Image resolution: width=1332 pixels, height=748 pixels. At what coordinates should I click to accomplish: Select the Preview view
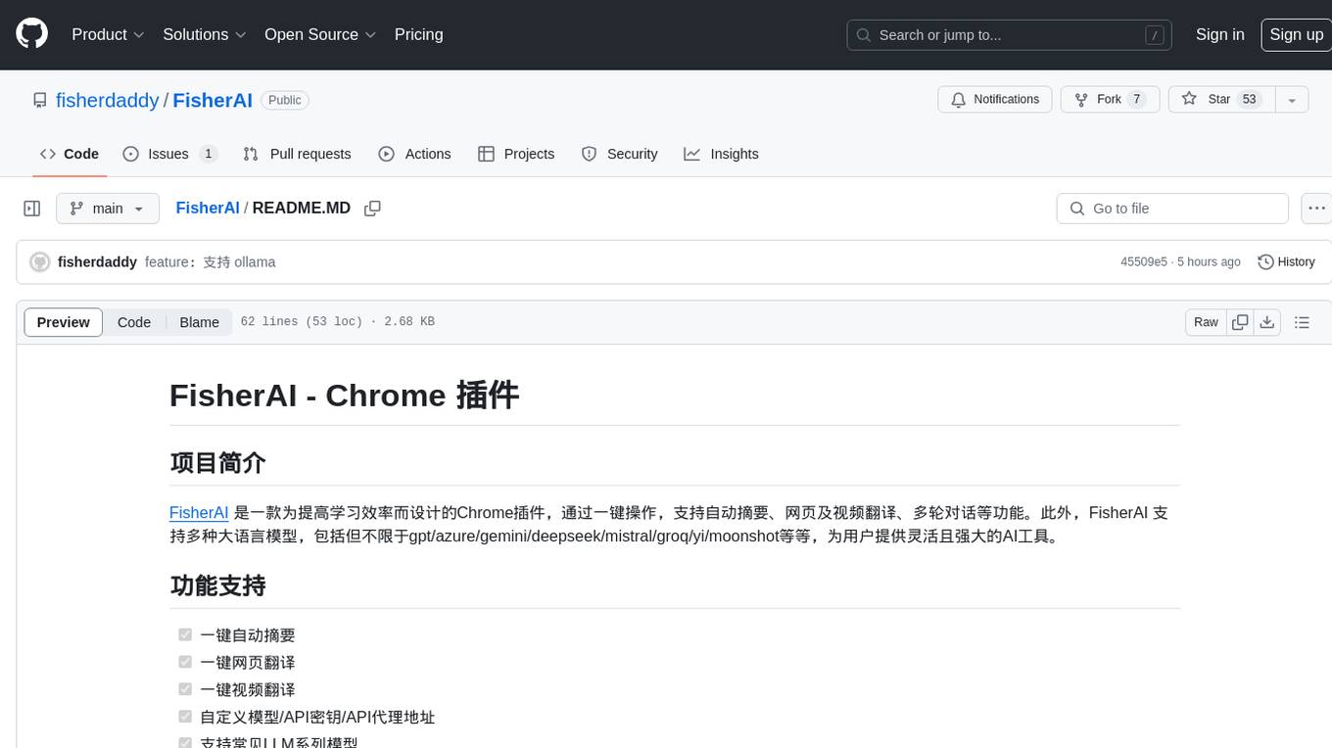pyautogui.click(x=64, y=322)
